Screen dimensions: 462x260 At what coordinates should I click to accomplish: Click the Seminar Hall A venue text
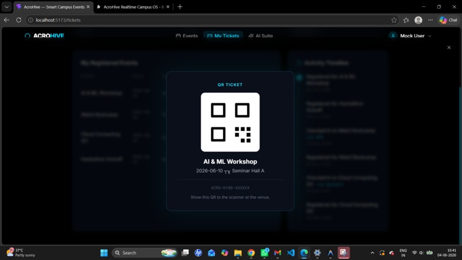pos(248,170)
